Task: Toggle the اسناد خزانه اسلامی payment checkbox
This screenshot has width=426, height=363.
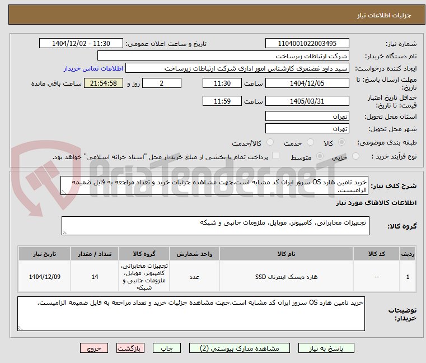Action: pos(275,156)
